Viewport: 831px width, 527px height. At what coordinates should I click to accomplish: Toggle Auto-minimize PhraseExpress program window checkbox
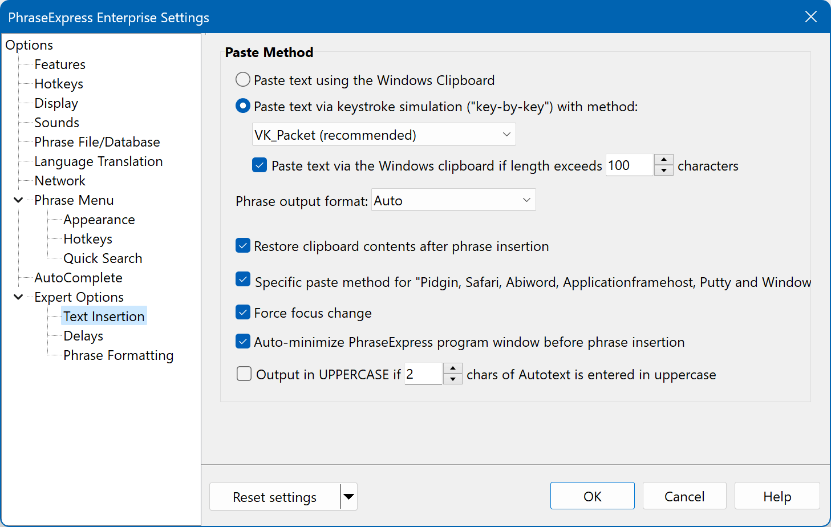(243, 342)
